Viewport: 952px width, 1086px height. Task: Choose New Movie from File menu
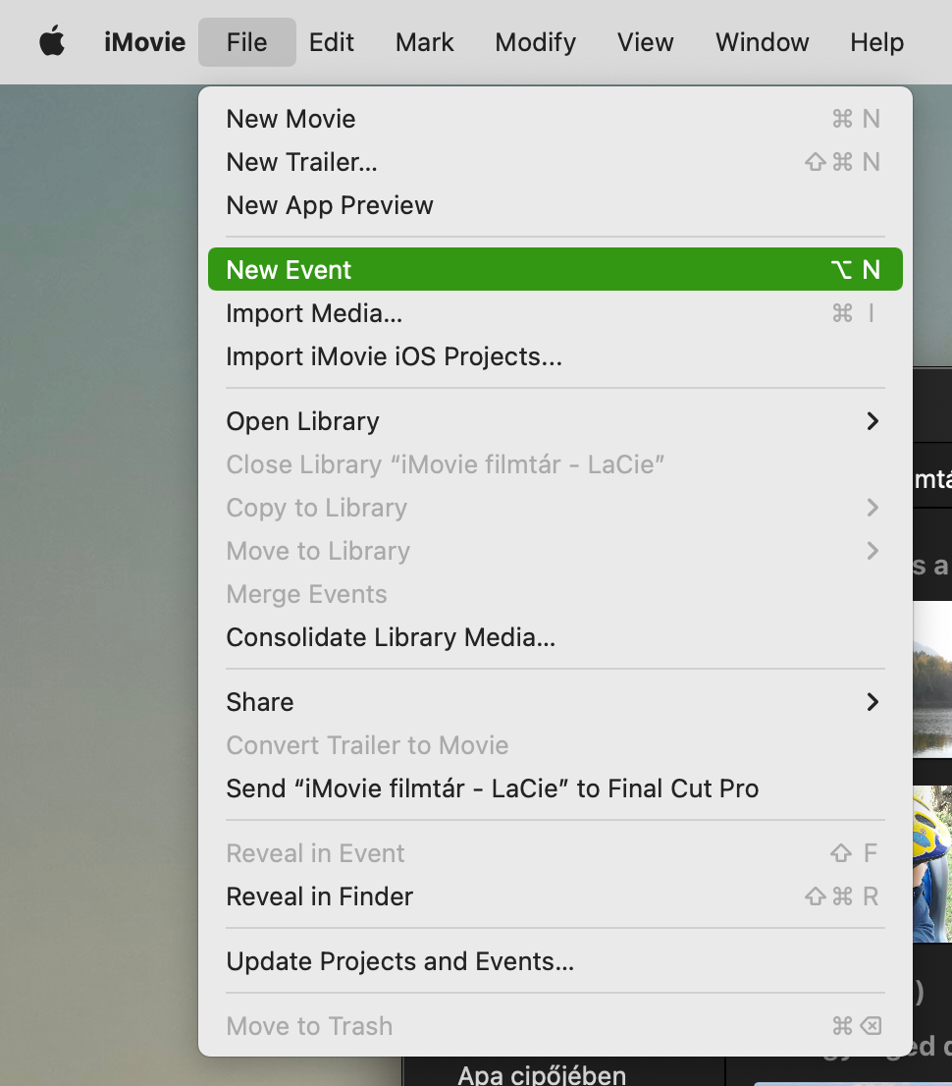click(555, 119)
